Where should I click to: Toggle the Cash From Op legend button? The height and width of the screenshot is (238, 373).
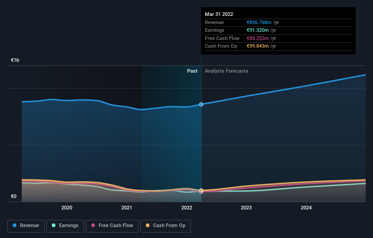[x=165, y=226]
